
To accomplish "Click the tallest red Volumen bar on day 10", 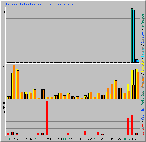I will 47,118.
